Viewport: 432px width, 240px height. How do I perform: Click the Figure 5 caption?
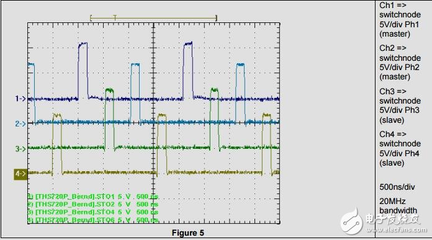click(x=188, y=233)
